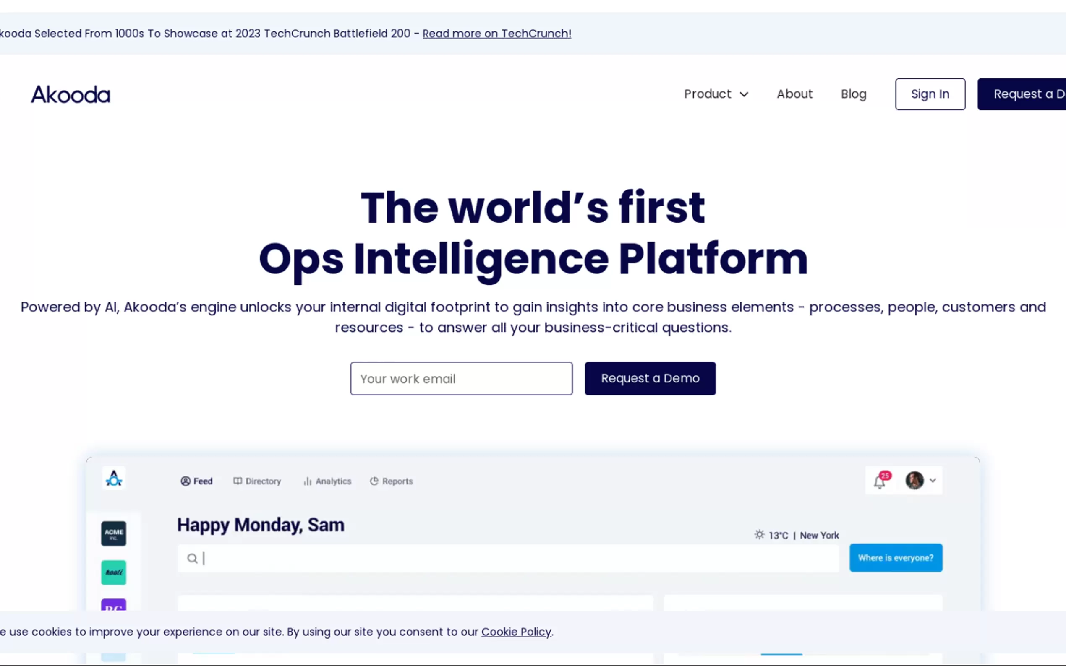1066x666 pixels.
Task: Click the user avatar photo in dashboard
Action: click(914, 481)
